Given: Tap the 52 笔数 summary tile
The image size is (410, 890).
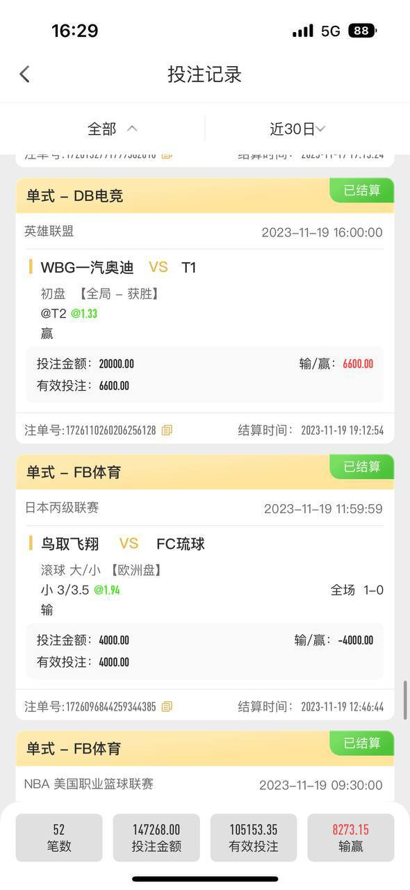Looking at the screenshot, I should coord(59,838).
